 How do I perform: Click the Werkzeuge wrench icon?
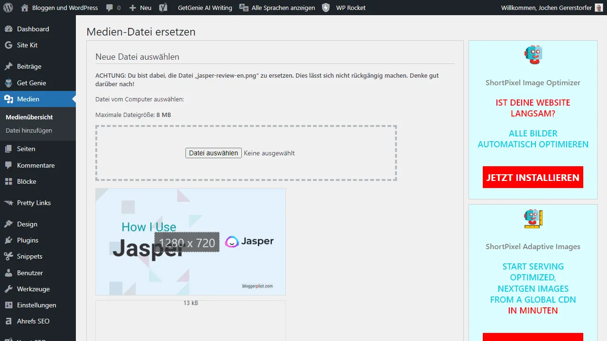9,289
